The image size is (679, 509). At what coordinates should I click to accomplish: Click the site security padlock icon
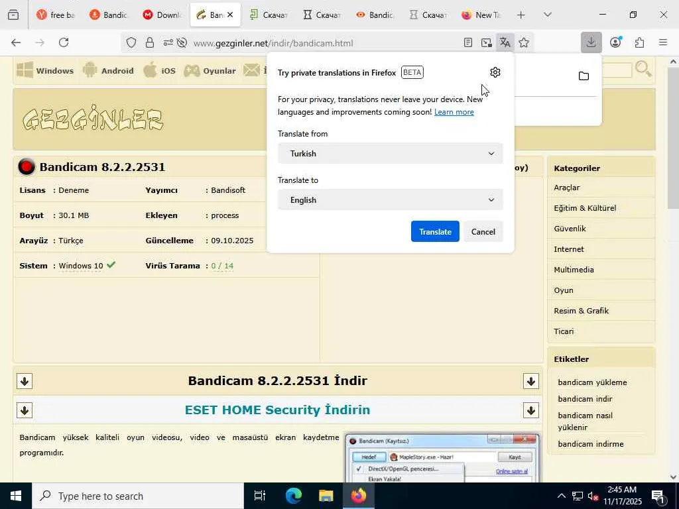(150, 42)
